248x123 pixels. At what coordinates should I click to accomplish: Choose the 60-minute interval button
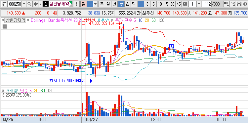[185, 4]
